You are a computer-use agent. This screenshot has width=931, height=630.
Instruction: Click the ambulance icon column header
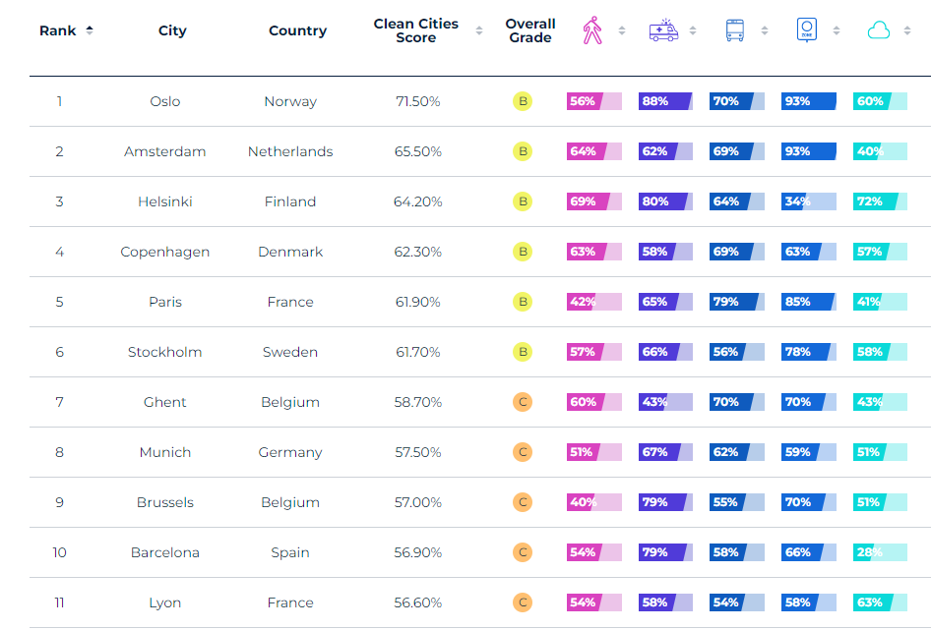coord(663,30)
